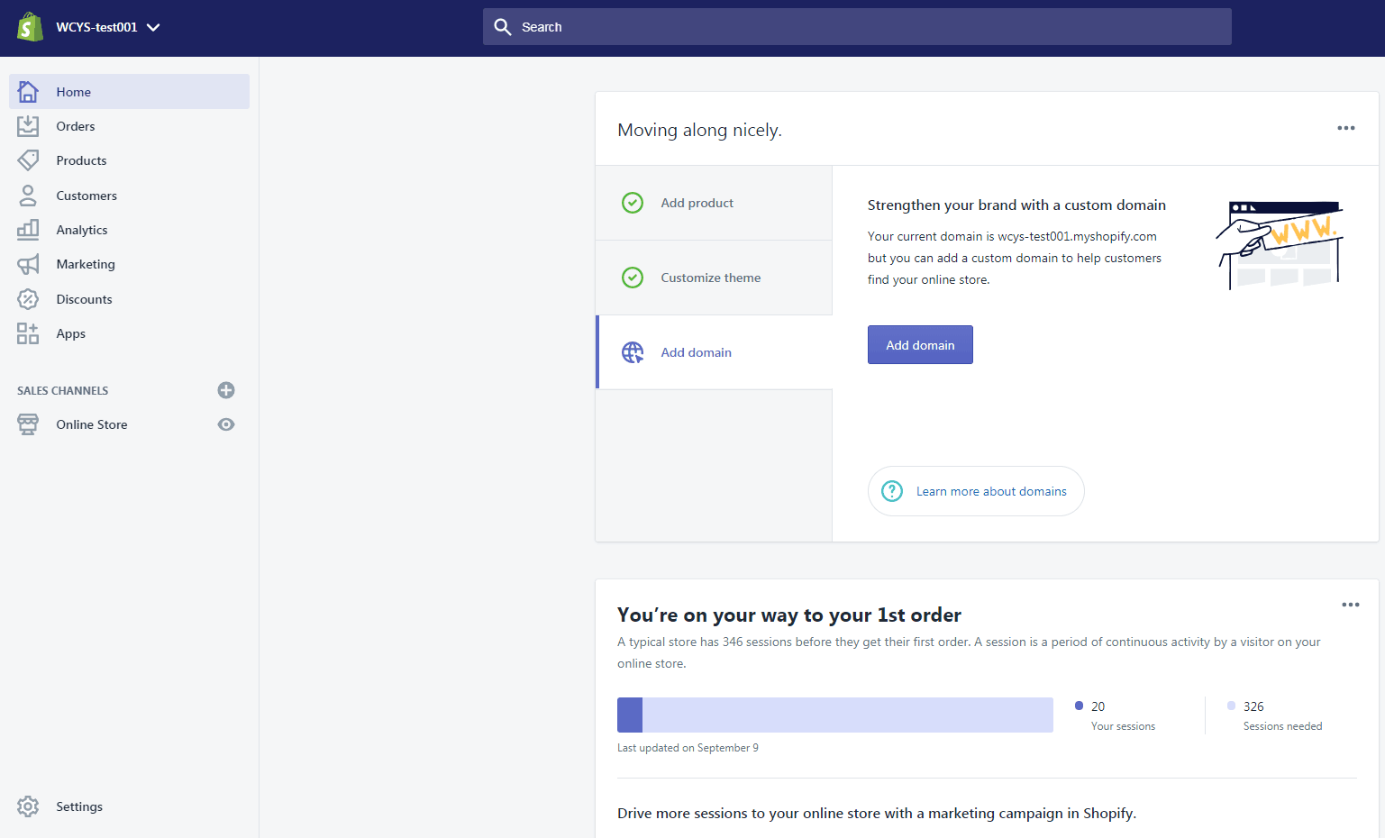Image resolution: width=1385 pixels, height=838 pixels.
Task: View online store via eye icon
Action: coord(226,424)
